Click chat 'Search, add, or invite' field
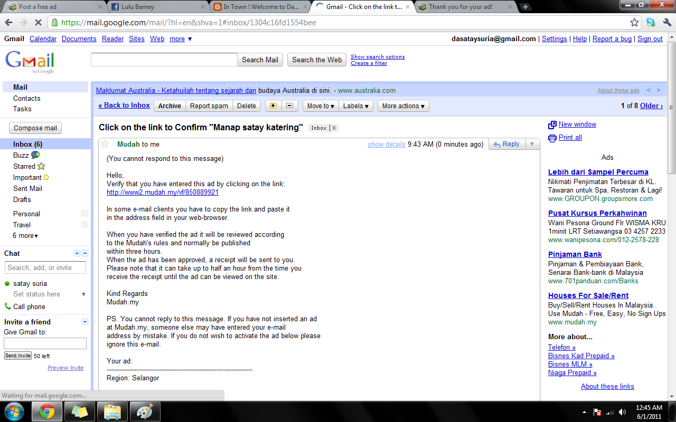Screen dimensions: 676x422 [45, 267]
